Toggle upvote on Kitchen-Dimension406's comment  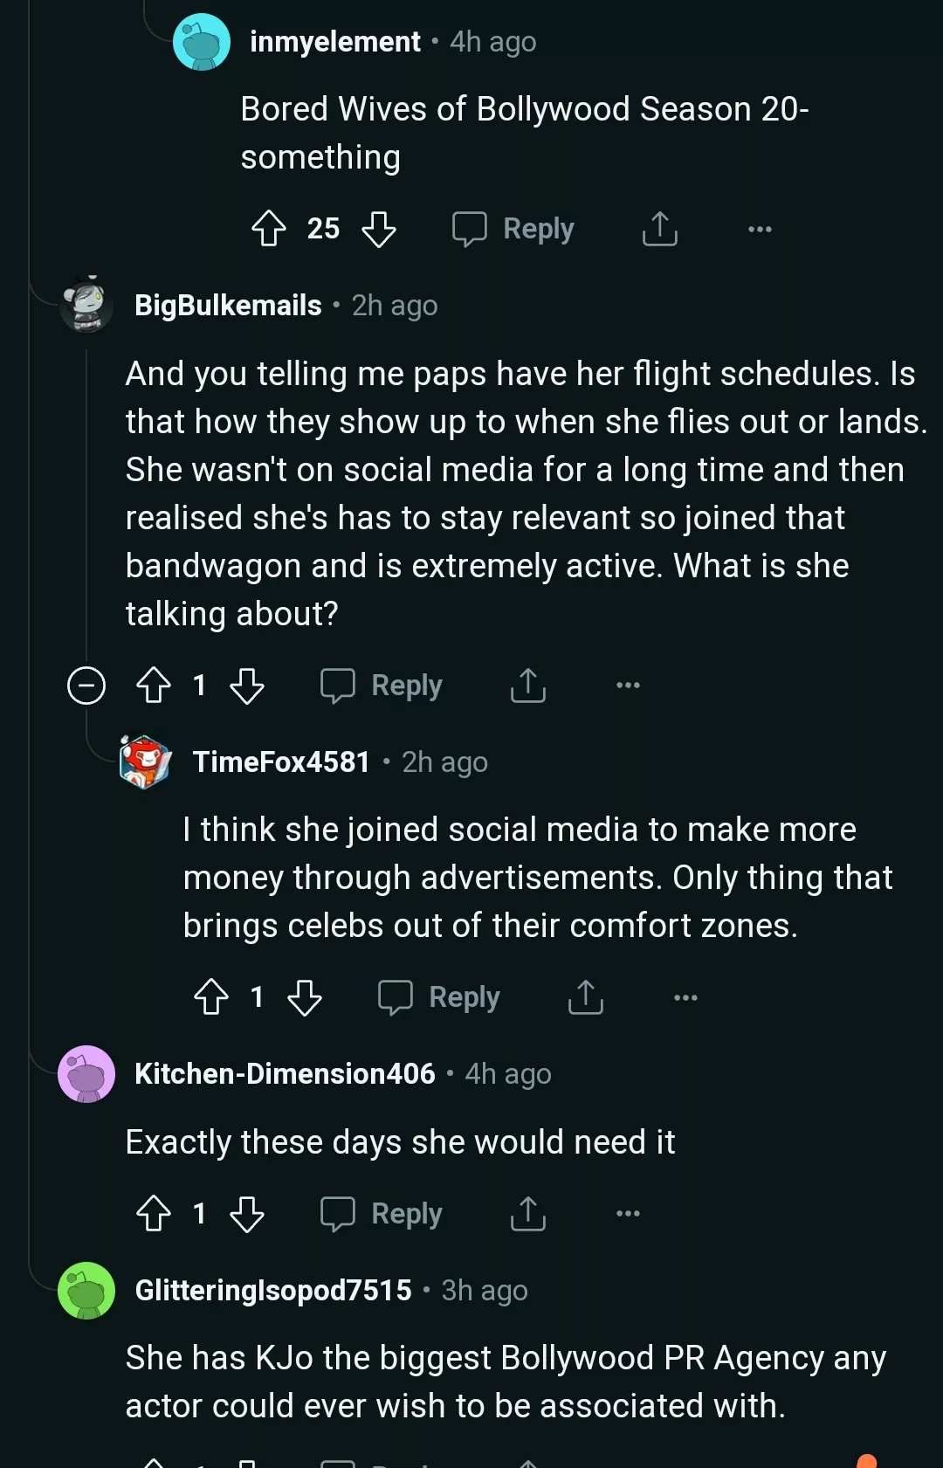click(x=155, y=1213)
